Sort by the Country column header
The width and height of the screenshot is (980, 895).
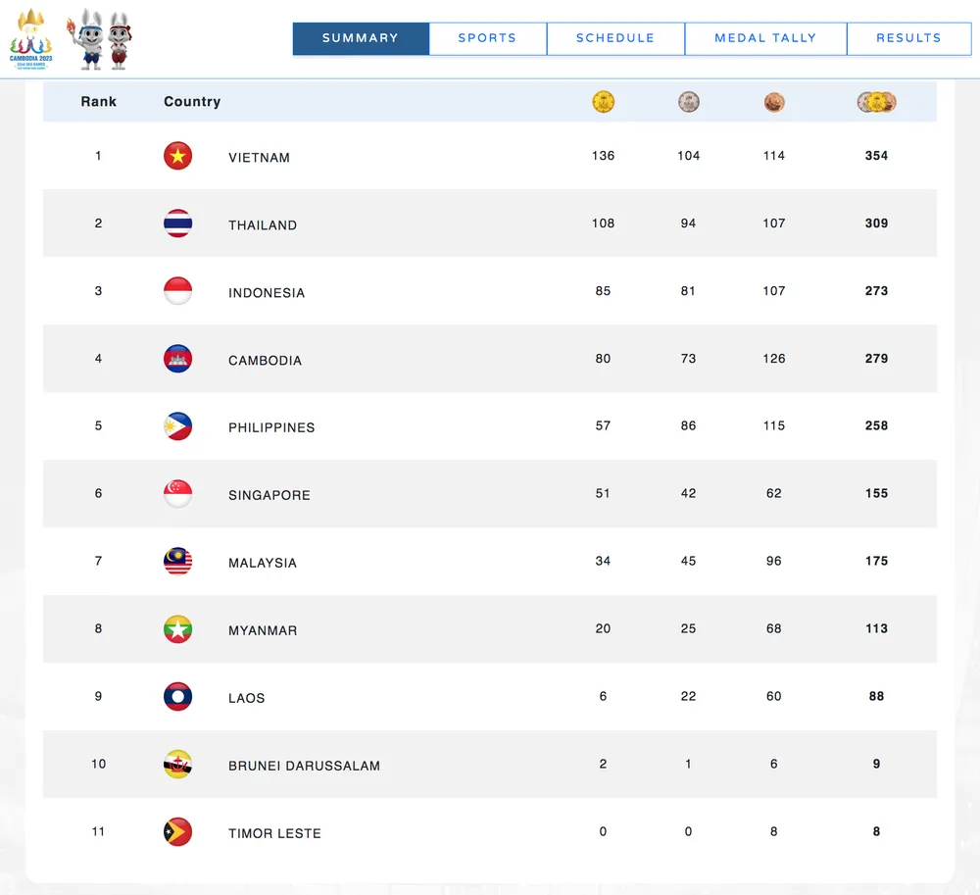192,101
